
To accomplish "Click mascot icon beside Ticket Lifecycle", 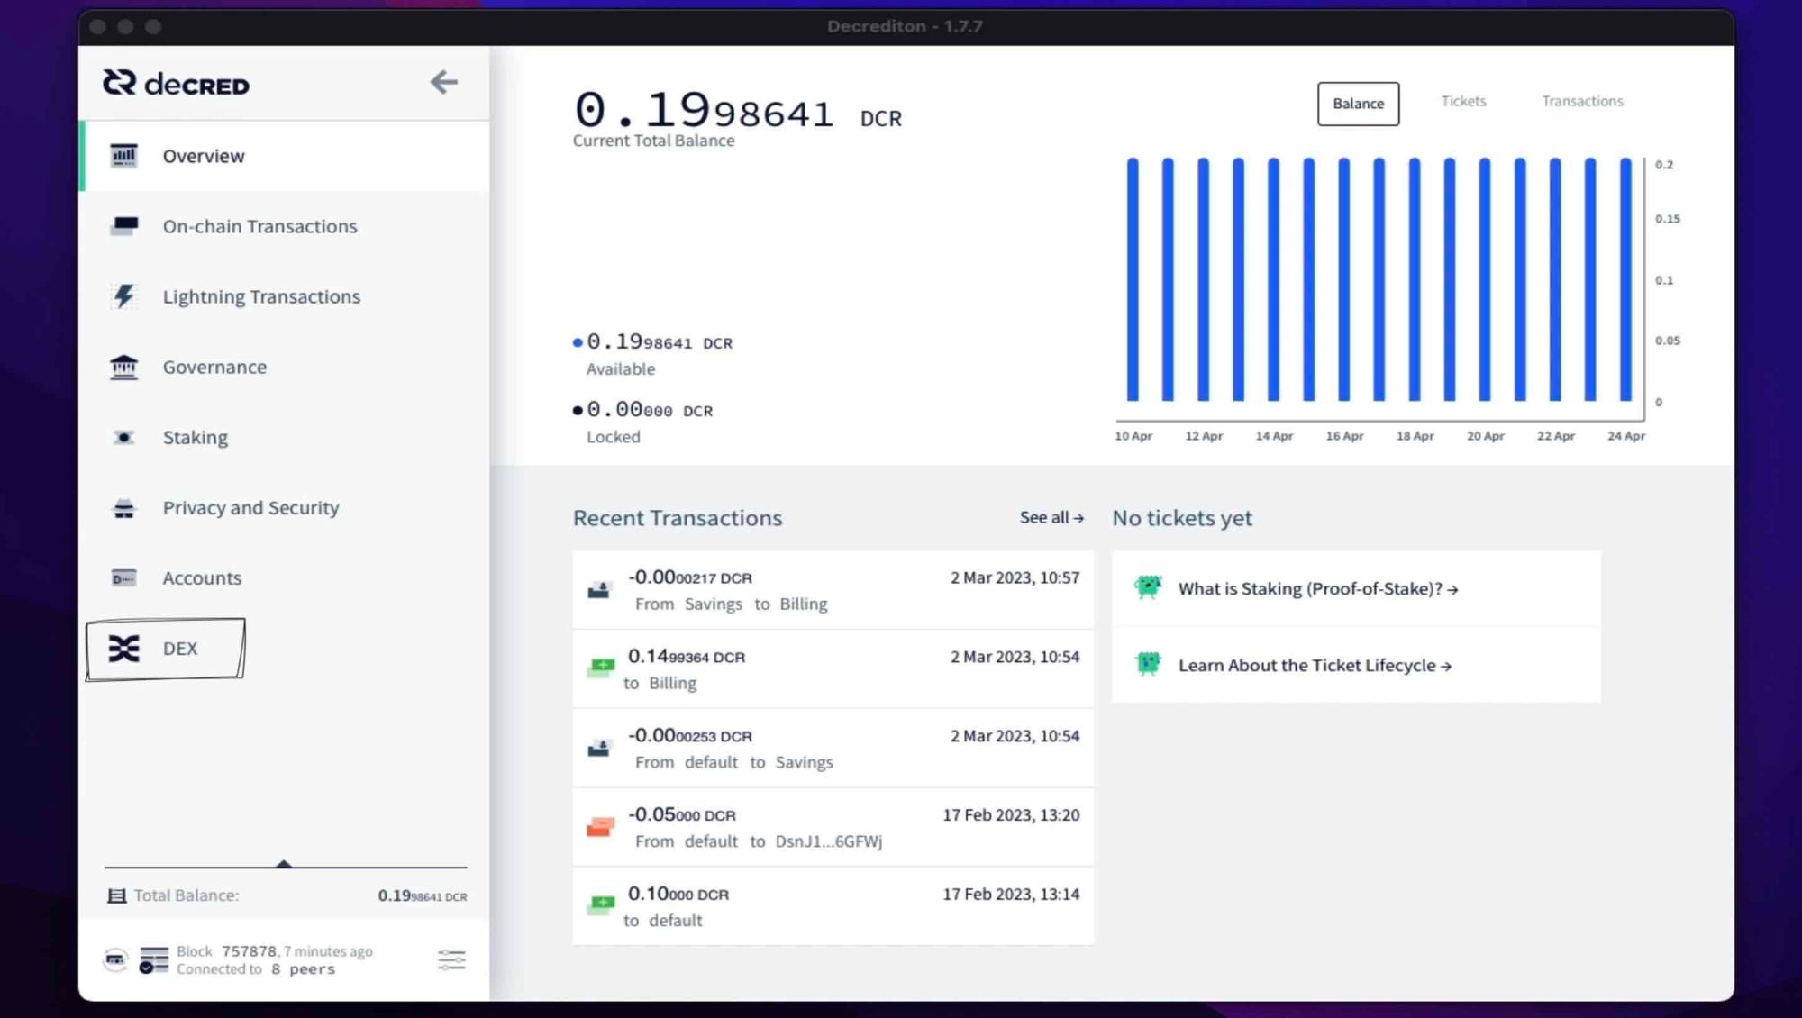I will [x=1148, y=664].
